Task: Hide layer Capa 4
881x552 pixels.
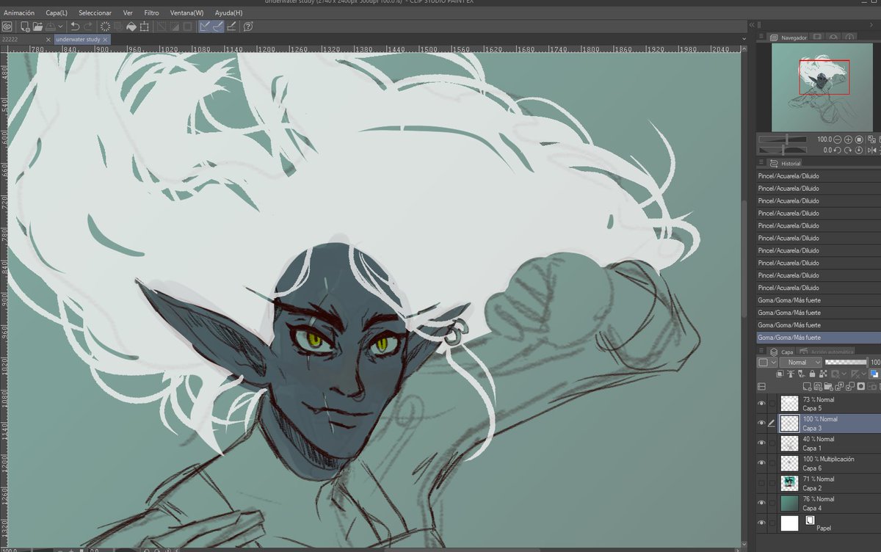Action: pos(761,503)
